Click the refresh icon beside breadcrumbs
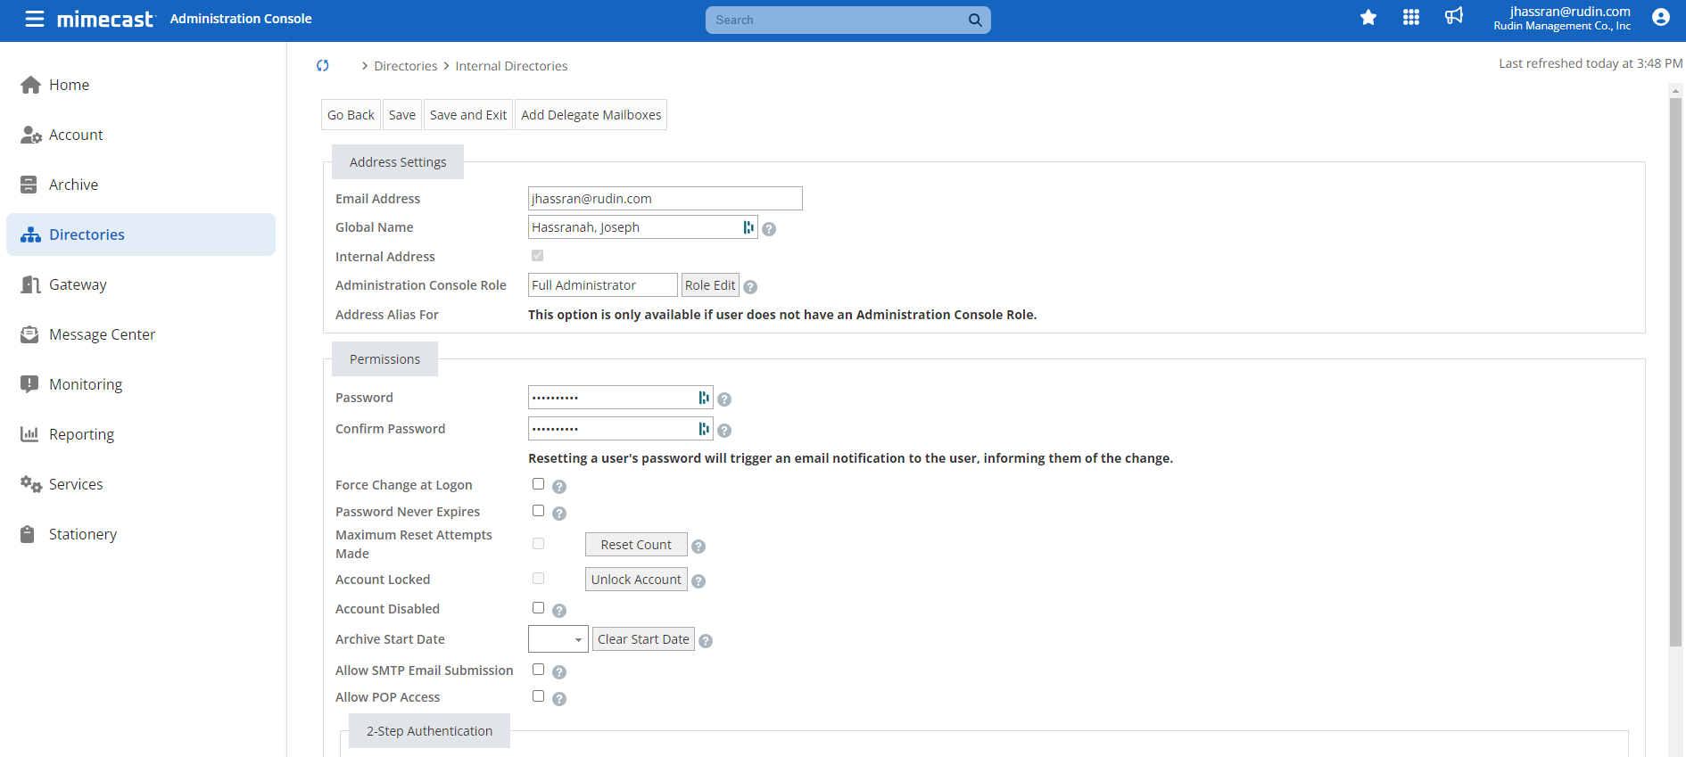Viewport: 1686px width, 757px height. point(323,65)
